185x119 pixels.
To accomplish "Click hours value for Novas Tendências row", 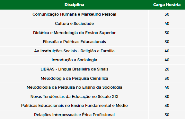I will click(167, 97).
